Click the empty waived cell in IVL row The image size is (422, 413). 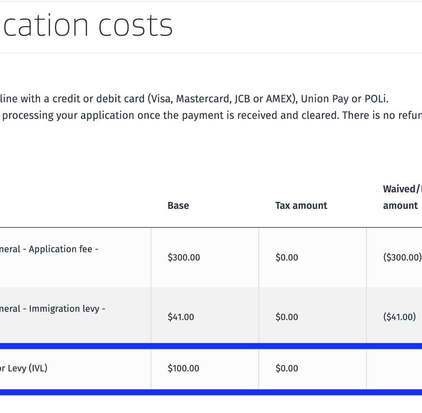point(394,368)
